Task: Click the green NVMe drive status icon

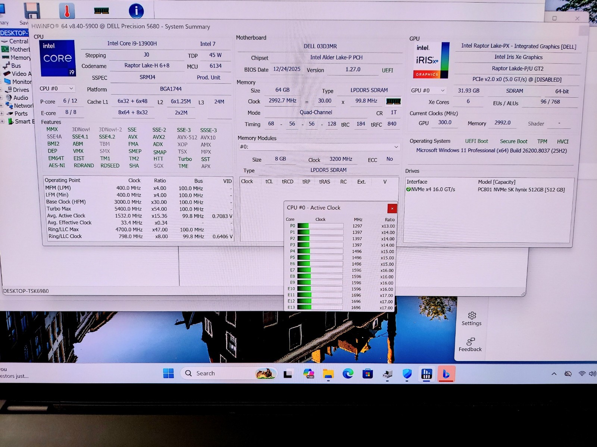Action: [x=408, y=189]
